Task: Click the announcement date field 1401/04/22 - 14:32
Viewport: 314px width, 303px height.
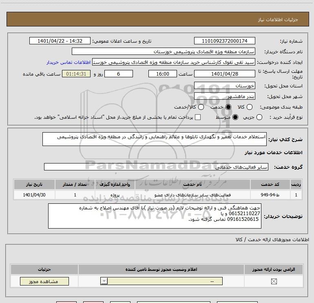Action: [x=60, y=41]
